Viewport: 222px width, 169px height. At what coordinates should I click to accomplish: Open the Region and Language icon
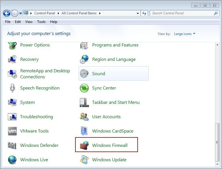coord(84,59)
